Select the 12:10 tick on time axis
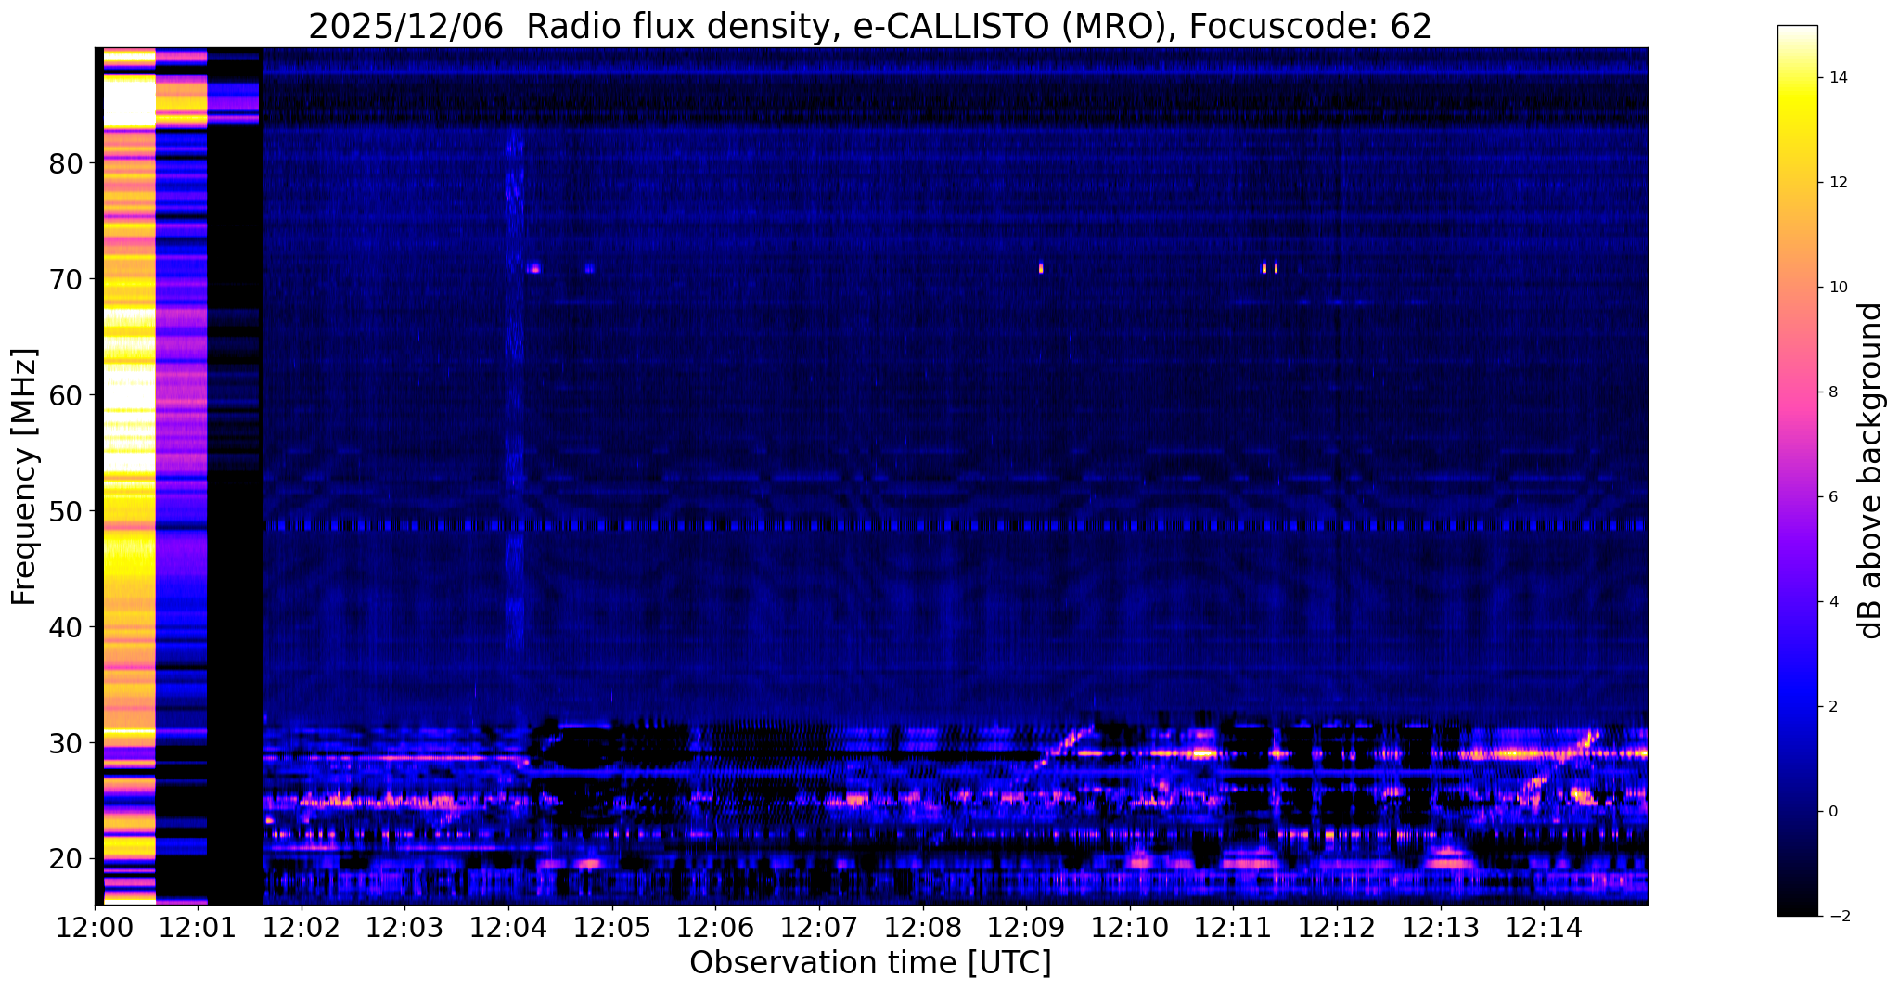The image size is (1899, 990). click(1129, 927)
